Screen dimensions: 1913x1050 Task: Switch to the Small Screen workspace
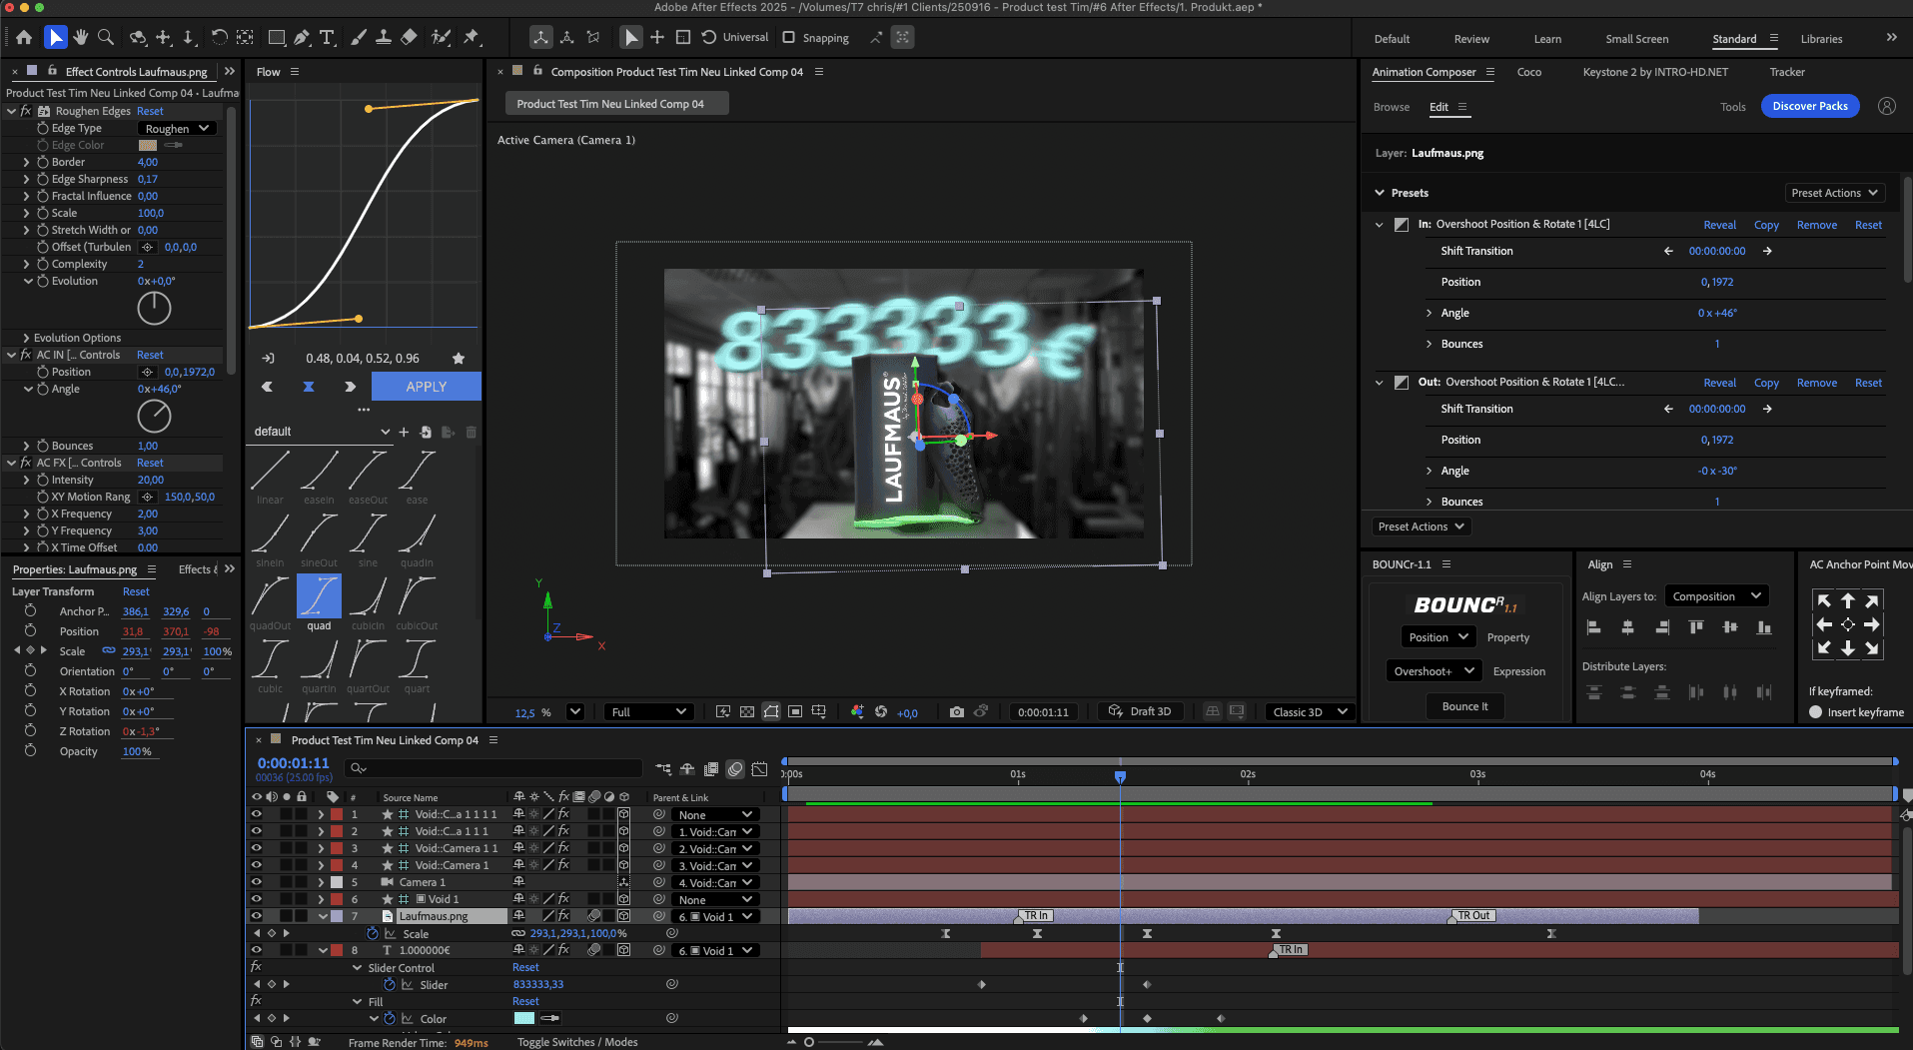tap(1636, 39)
